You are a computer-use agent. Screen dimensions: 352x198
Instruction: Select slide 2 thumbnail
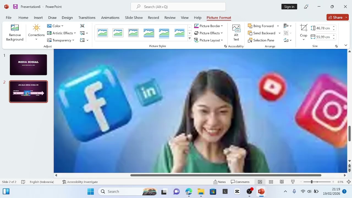click(28, 92)
